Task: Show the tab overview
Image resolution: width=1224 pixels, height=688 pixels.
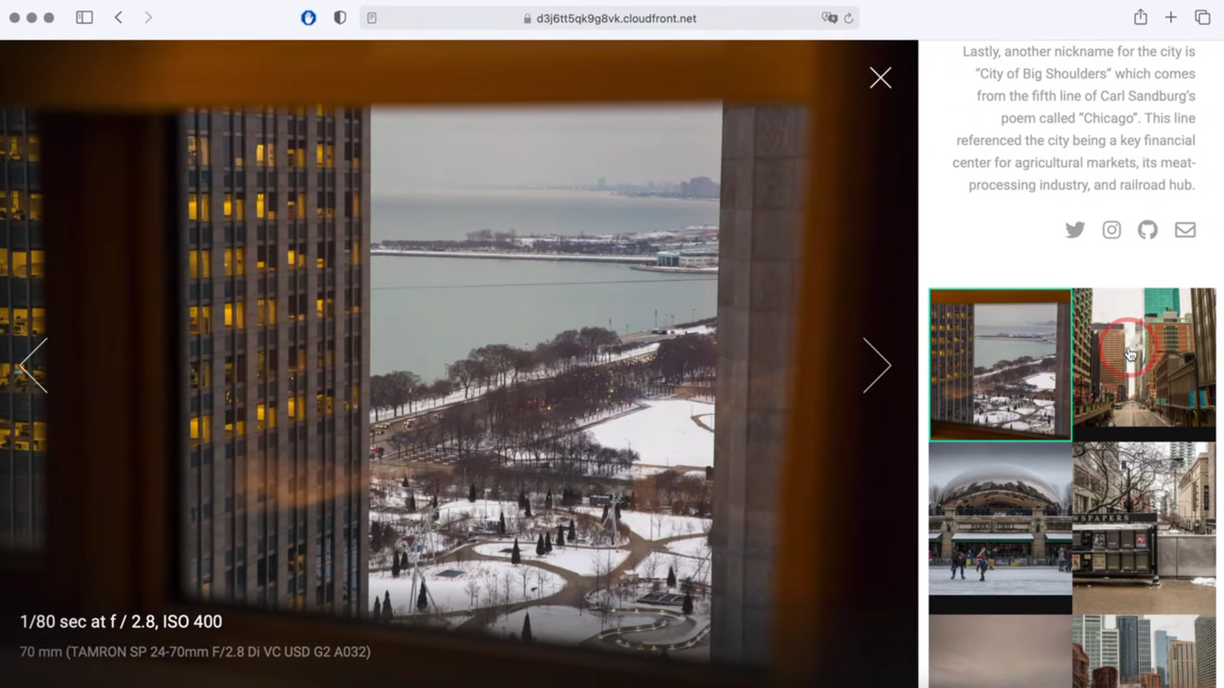Action: coord(1202,18)
